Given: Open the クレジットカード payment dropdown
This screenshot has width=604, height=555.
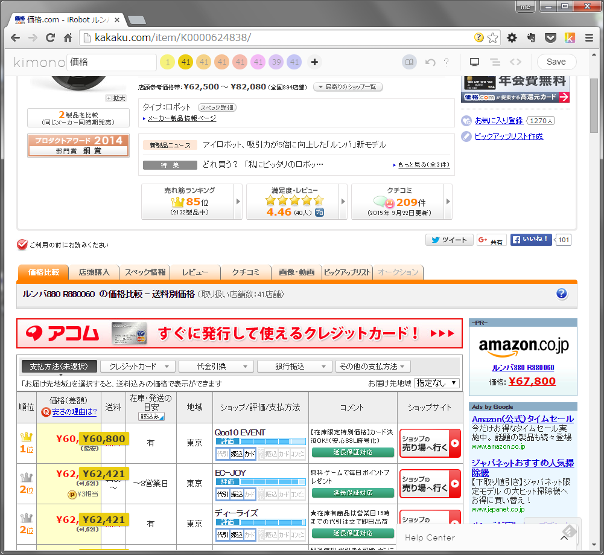Looking at the screenshot, I should point(138,367).
